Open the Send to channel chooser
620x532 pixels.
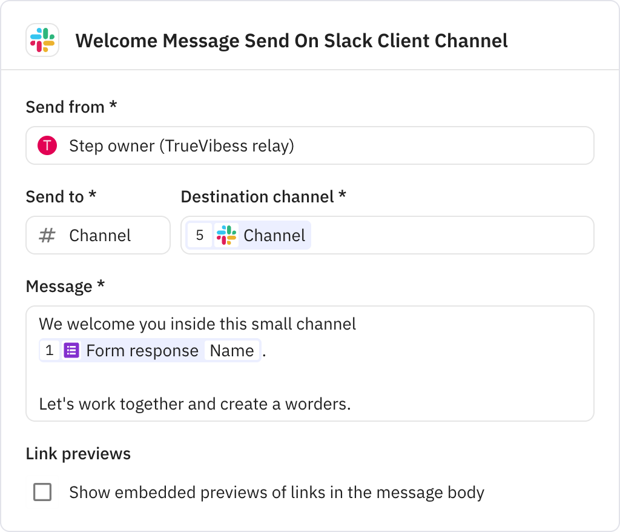(97, 235)
